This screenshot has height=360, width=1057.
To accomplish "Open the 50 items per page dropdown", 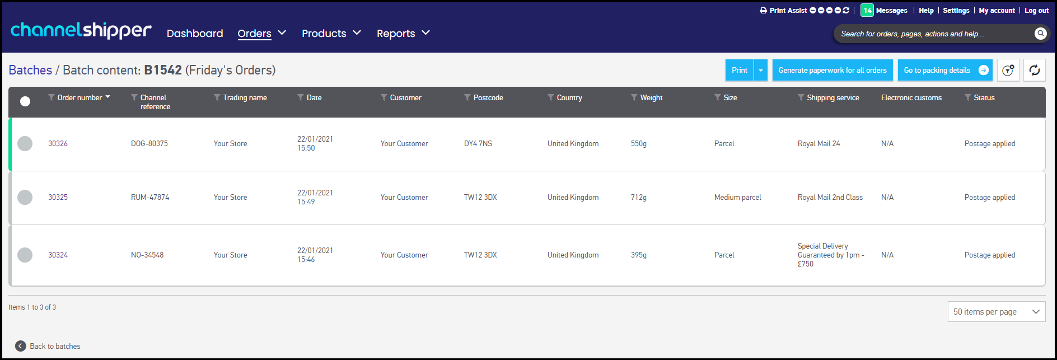I will 996,312.
